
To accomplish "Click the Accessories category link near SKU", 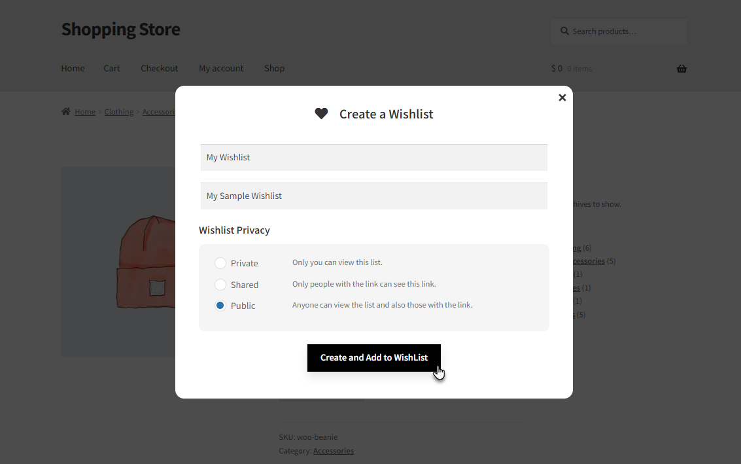I will point(333,451).
